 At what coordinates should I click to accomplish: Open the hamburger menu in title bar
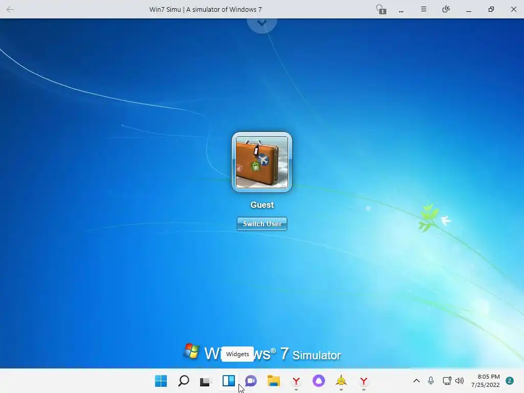pyautogui.click(x=423, y=9)
